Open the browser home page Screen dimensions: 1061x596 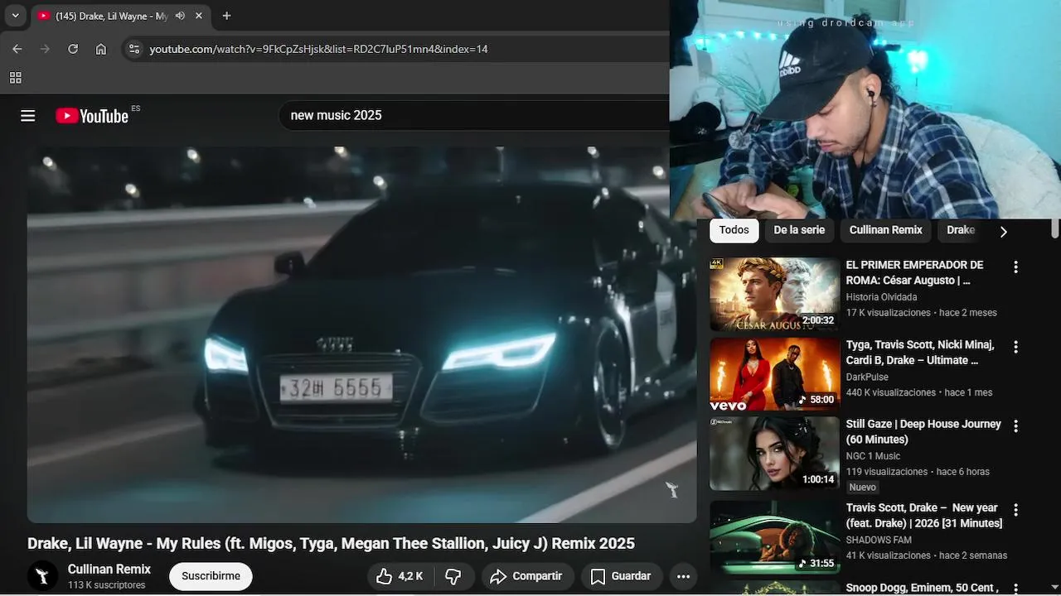101,49
